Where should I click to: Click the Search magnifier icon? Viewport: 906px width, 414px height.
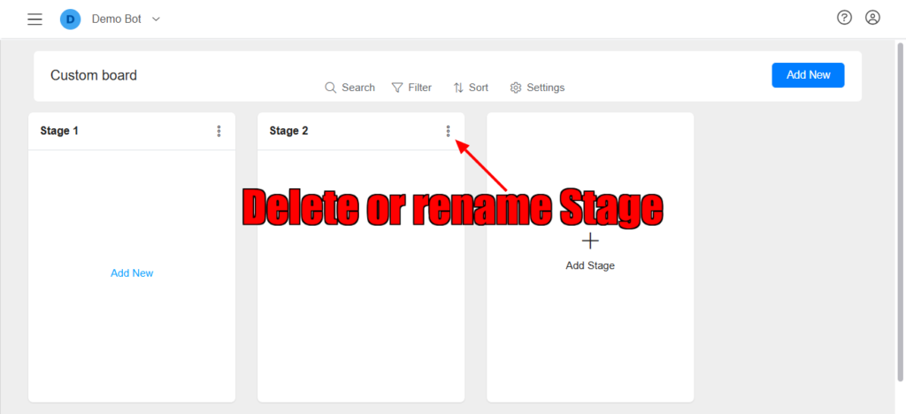331,88
